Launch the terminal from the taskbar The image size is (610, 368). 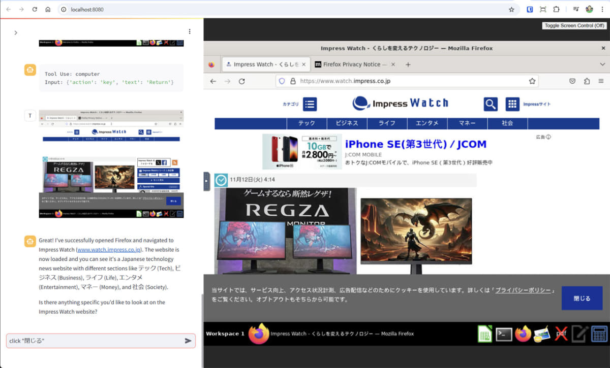[x=504, y=333]
